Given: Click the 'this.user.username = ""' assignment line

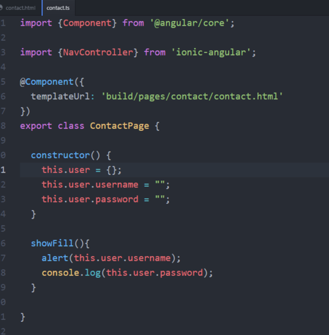Looking at the screenshot, I should (x=106, y=185).
